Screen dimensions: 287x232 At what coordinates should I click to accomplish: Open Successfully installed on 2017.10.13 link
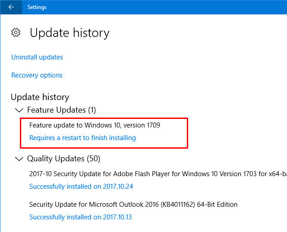pos(80,217)
